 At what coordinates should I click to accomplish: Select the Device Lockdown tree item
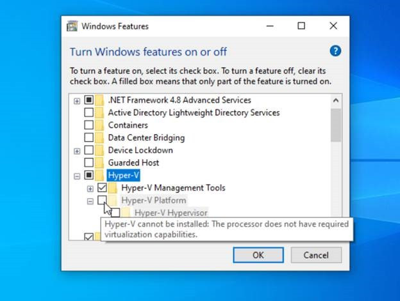tap(140, 150)
